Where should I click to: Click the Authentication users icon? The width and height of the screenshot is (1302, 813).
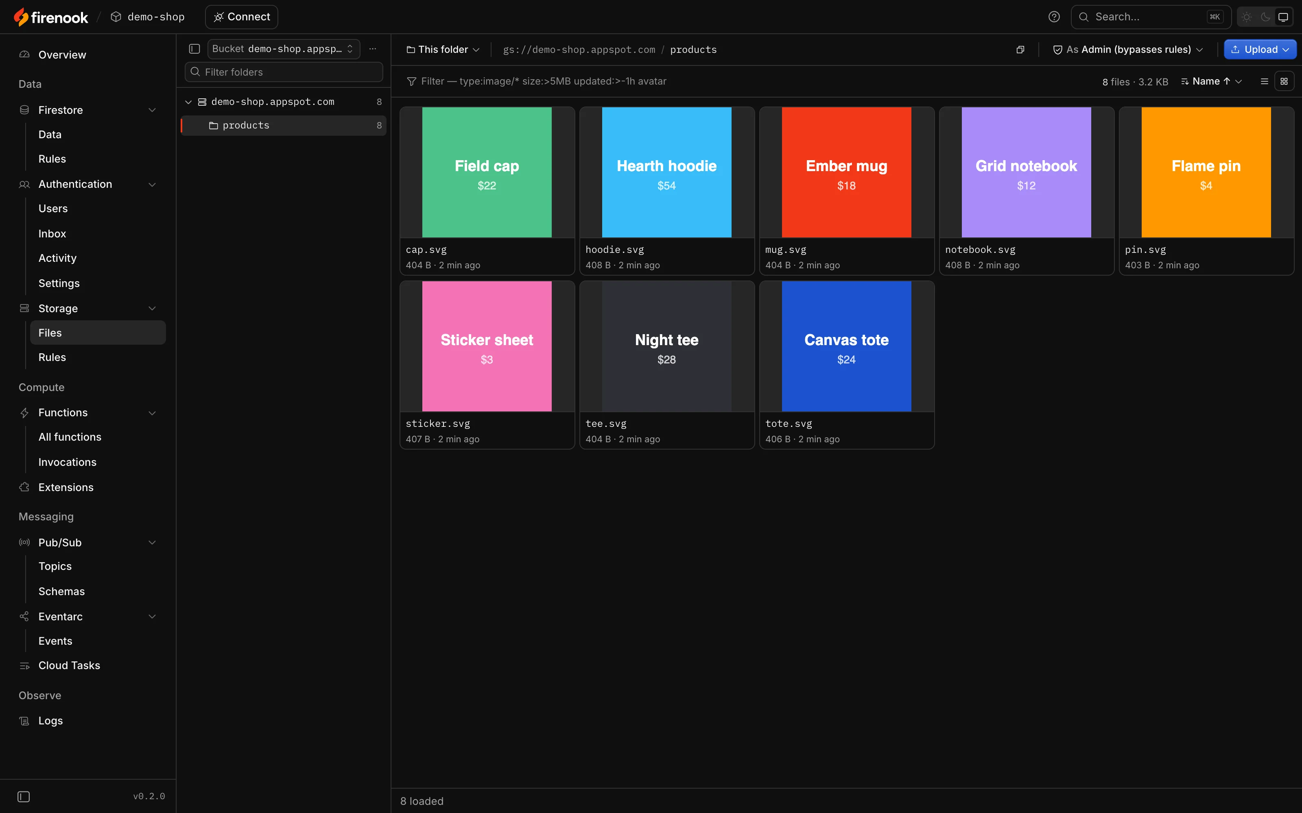(24, 184)
